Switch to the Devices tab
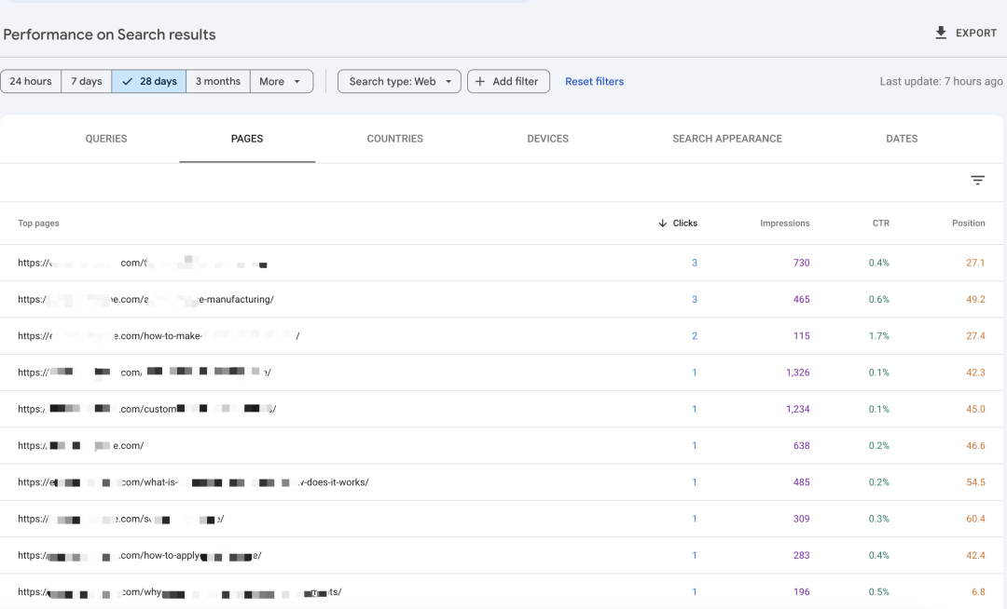Screen dimensions: 1007x609 coord(548,139)
